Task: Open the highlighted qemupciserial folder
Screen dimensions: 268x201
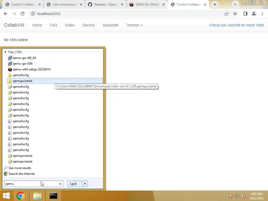Action: [55, 81]
